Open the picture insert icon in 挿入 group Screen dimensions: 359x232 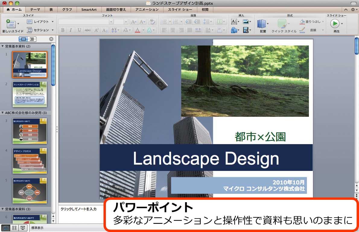click(246, 22)
